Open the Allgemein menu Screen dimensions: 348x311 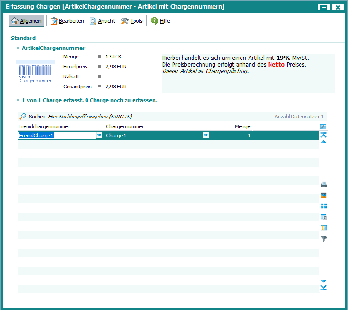[26, 21]
